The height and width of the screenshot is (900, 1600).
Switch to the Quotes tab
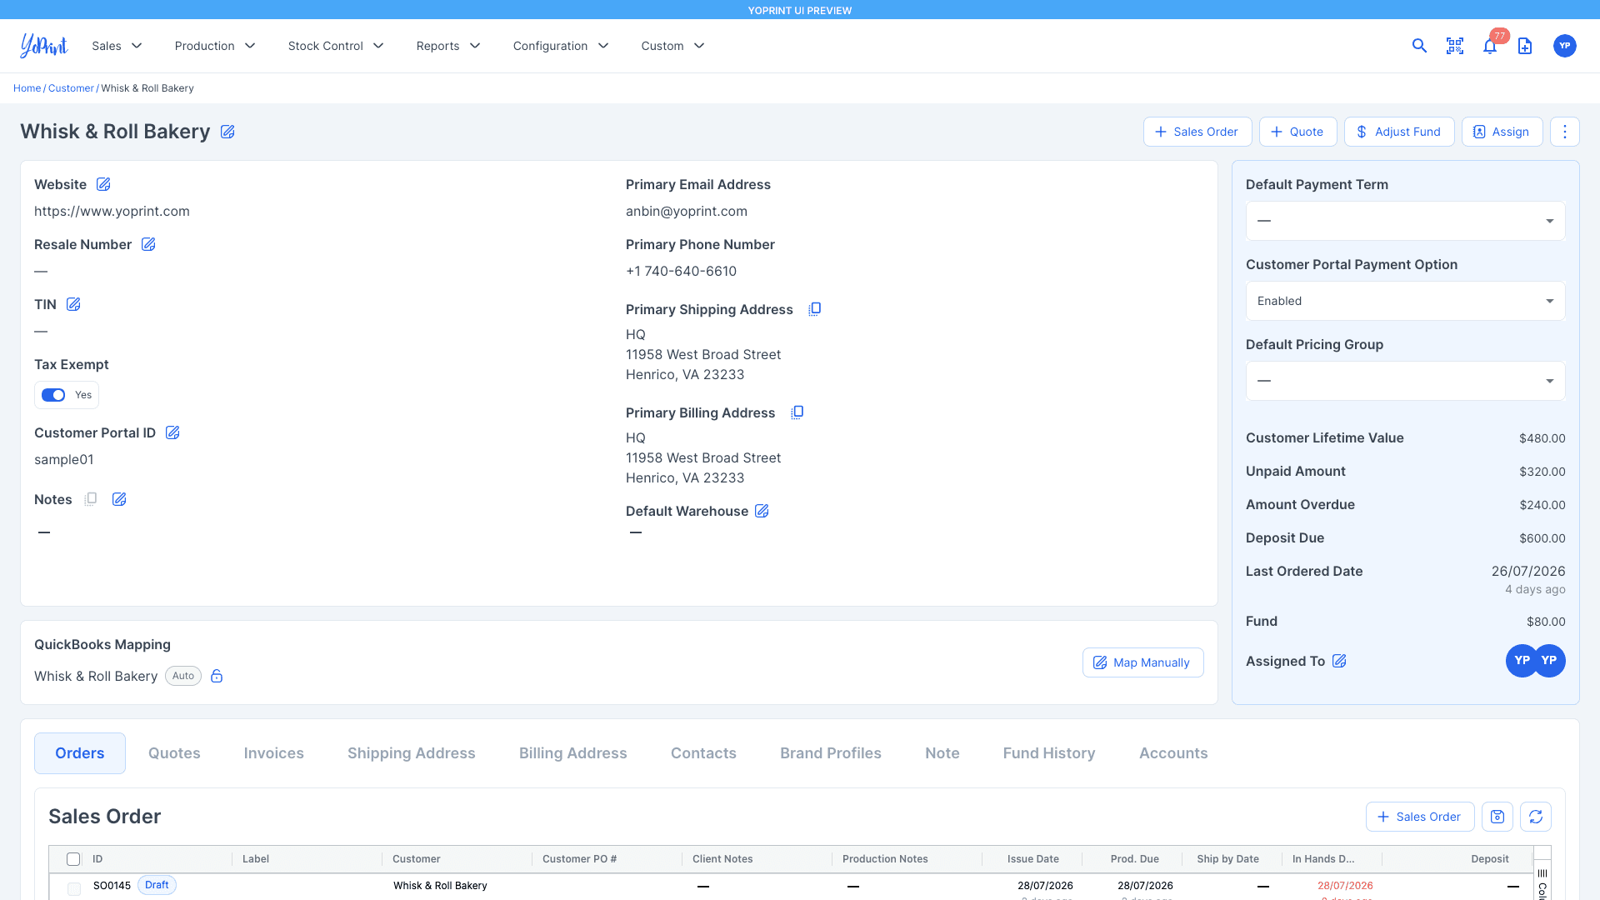point(174,753)
